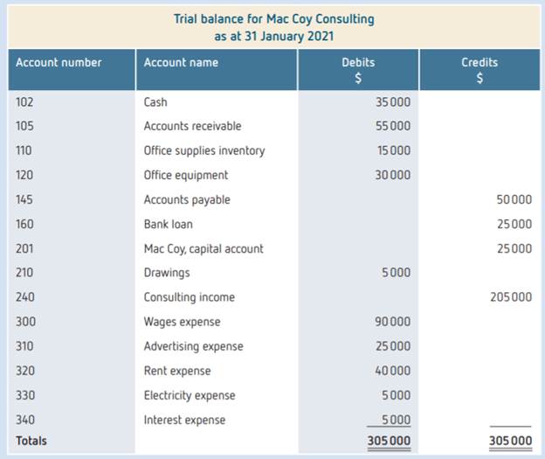
Task: Select the total credits value 305000
Action: click(x=511, y=441)
